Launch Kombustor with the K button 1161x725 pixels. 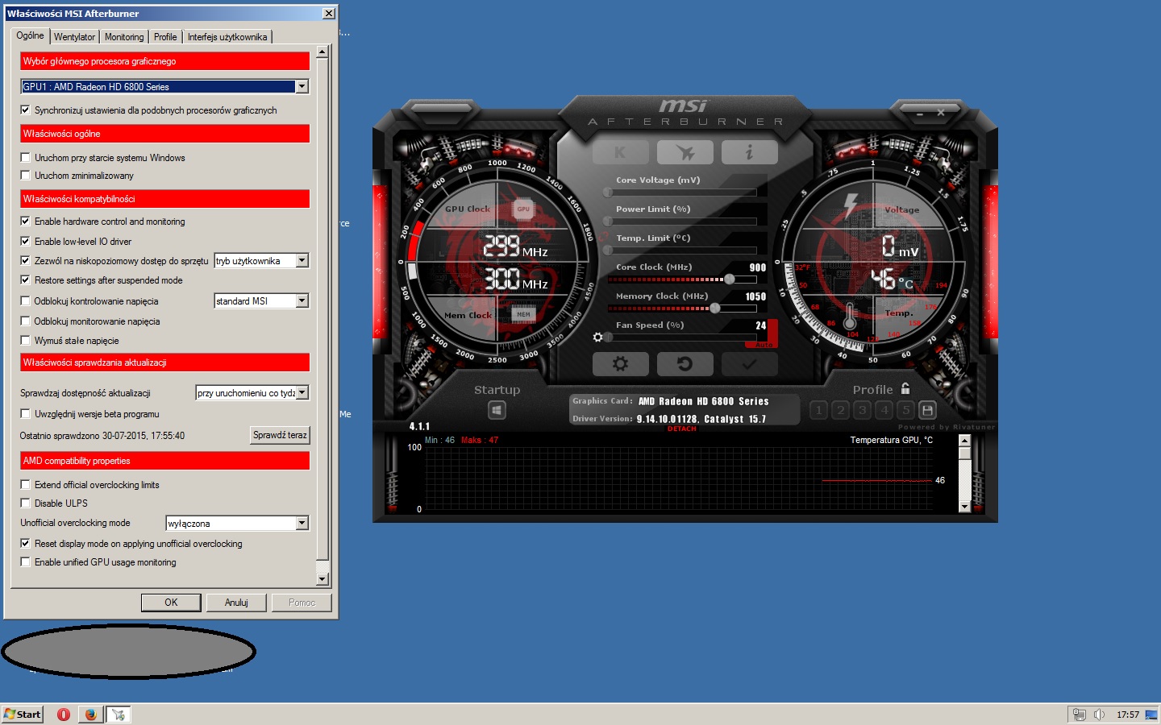[620, 152]
